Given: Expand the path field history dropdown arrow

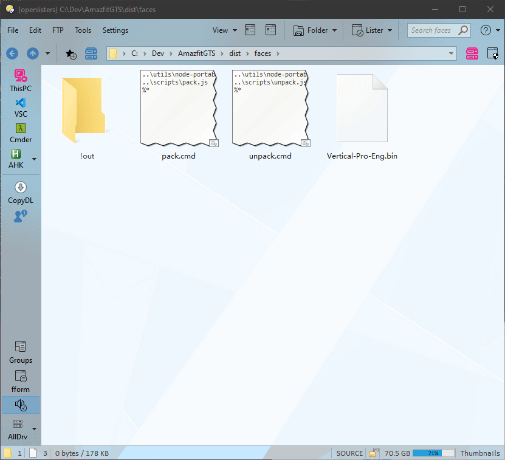Looking at the screenshot, I should coord(451,54).
